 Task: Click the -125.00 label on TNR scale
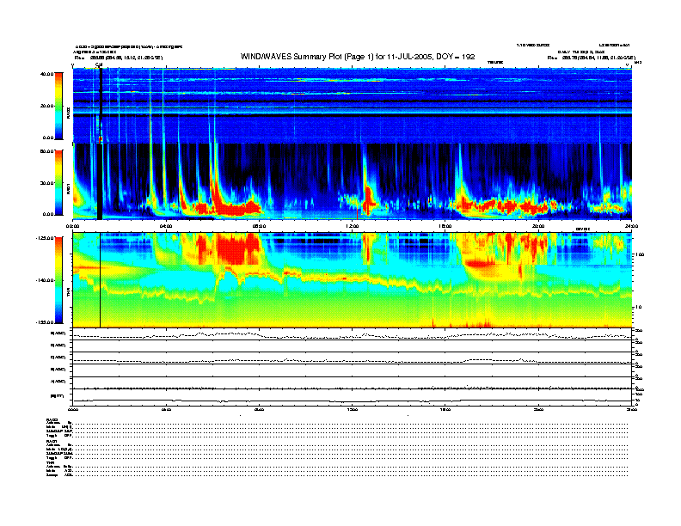45,238
